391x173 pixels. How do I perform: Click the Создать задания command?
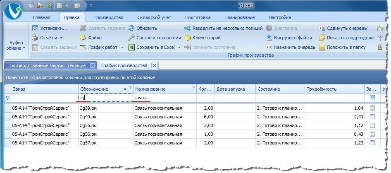[x=55, y=47]
